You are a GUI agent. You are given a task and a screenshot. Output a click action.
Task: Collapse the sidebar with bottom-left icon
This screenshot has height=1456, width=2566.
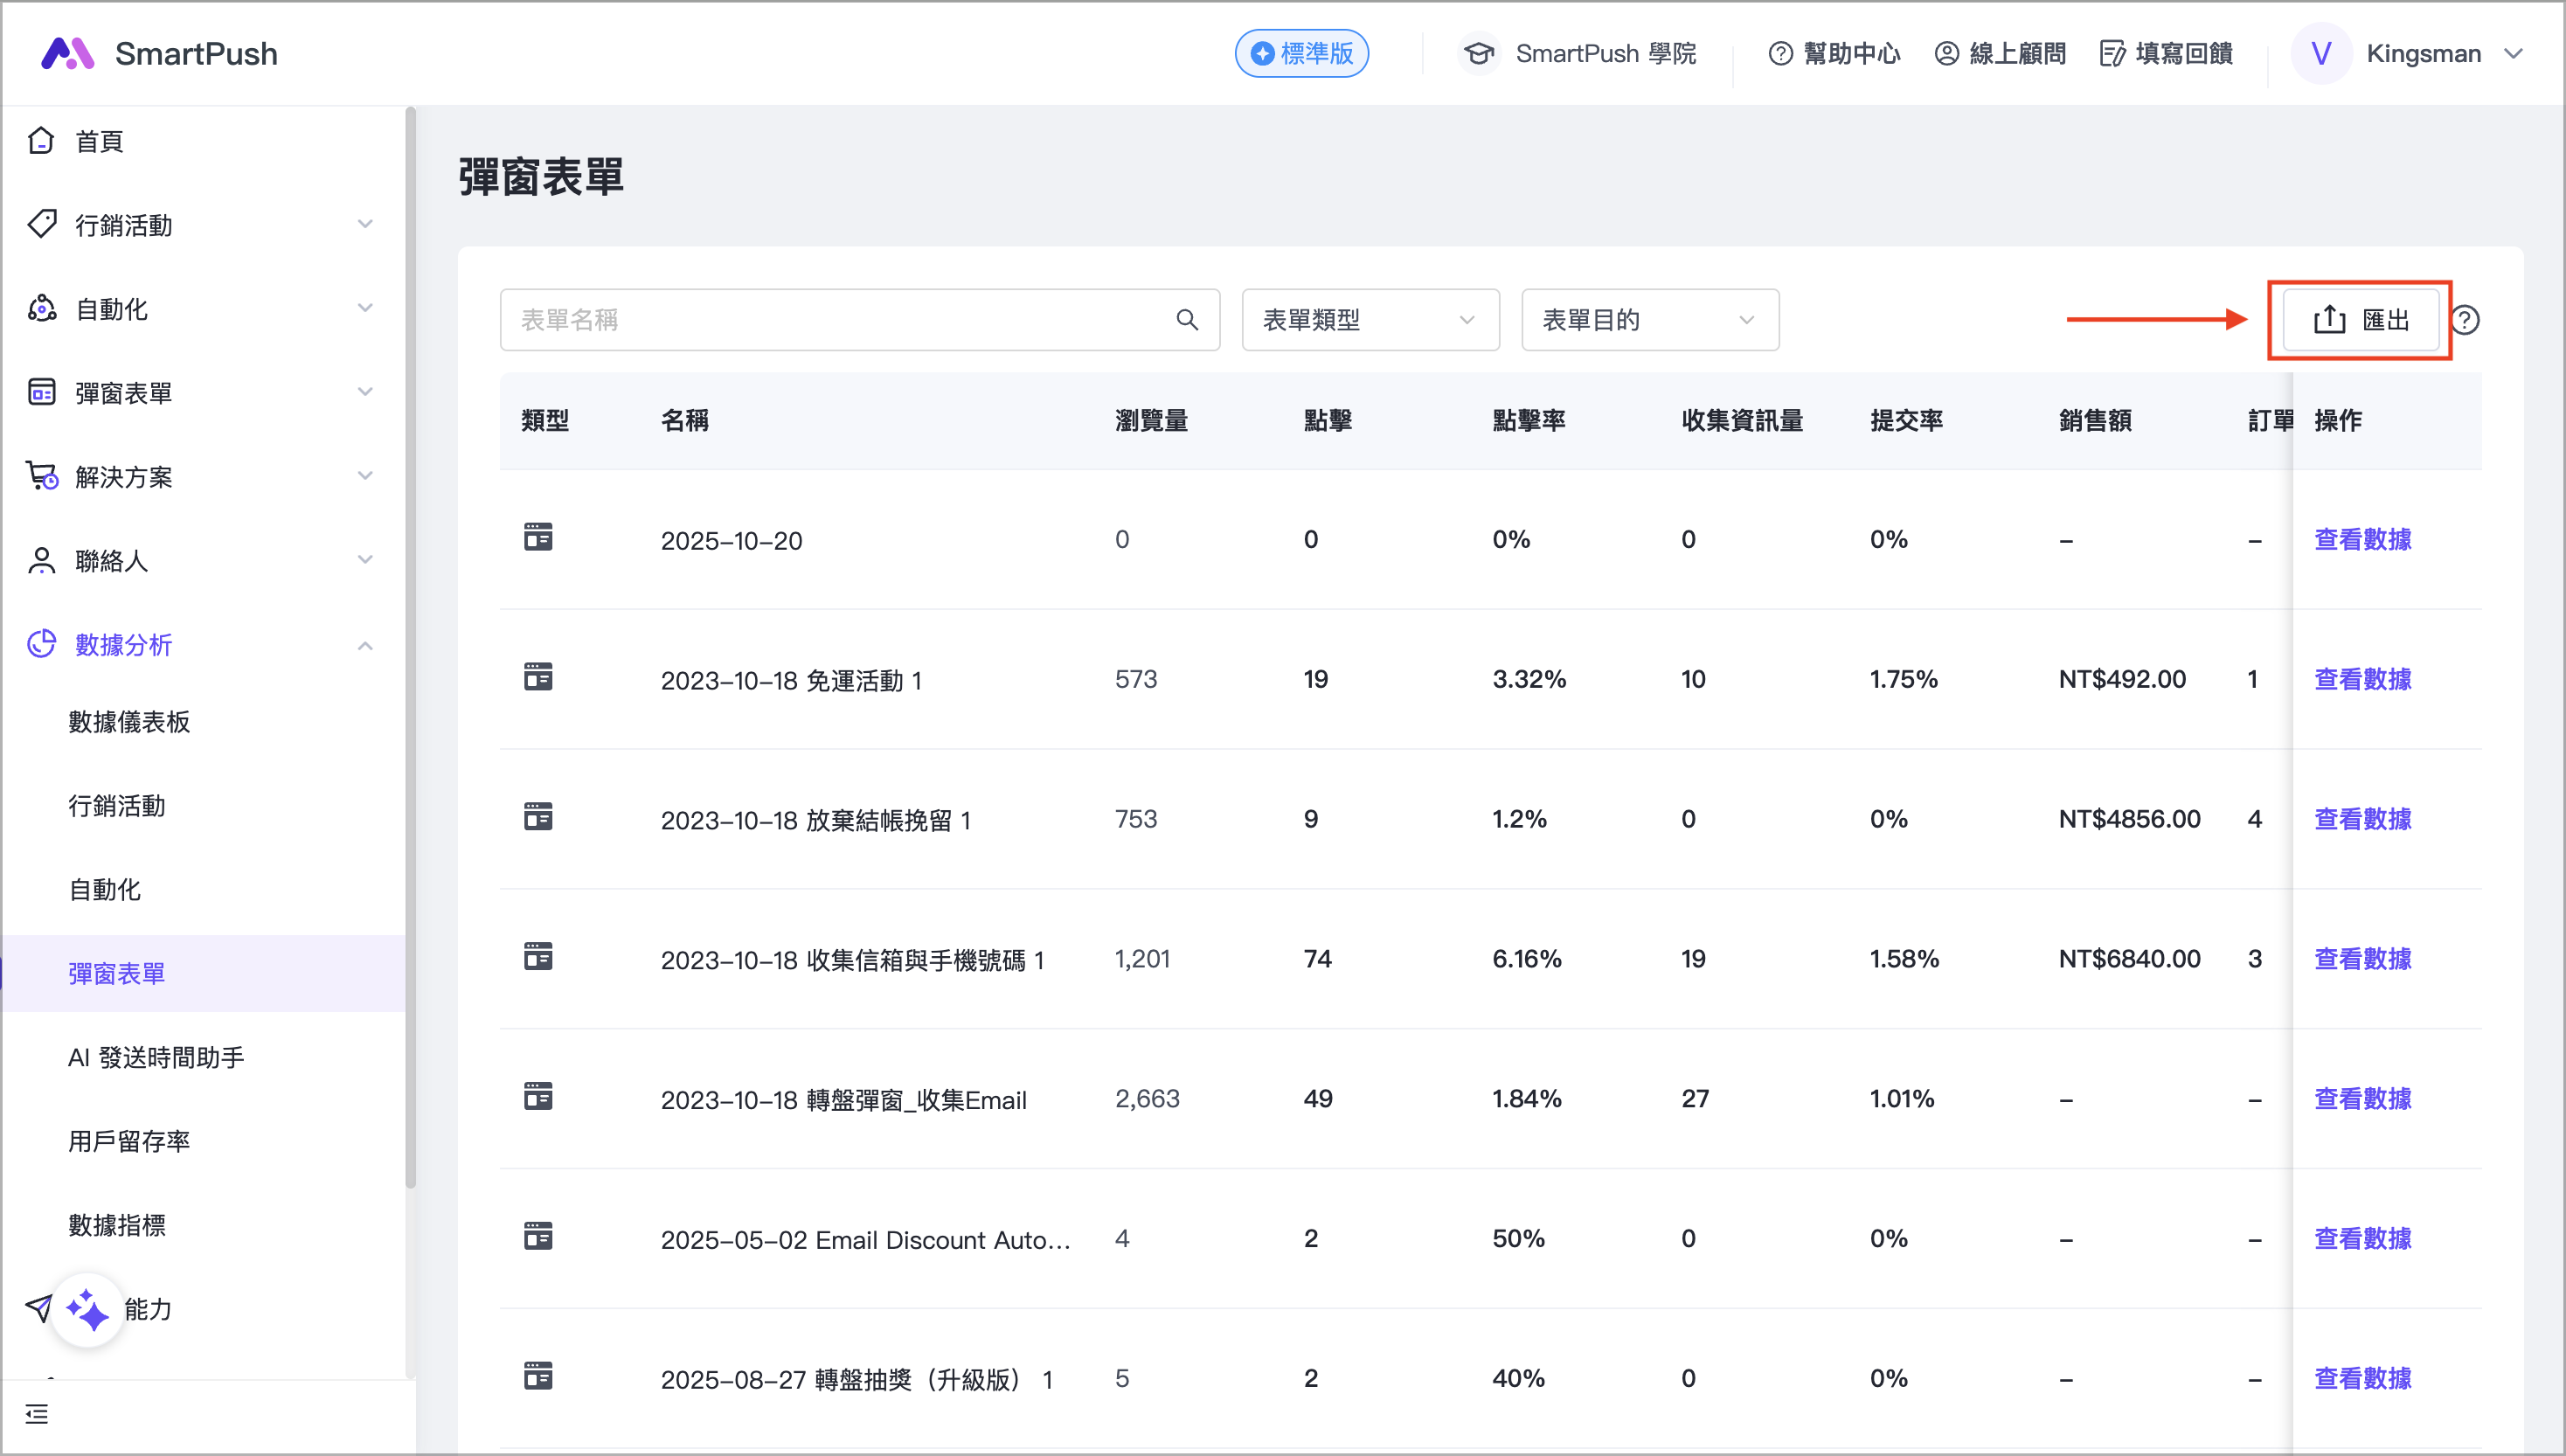[x=37, y=1414]
